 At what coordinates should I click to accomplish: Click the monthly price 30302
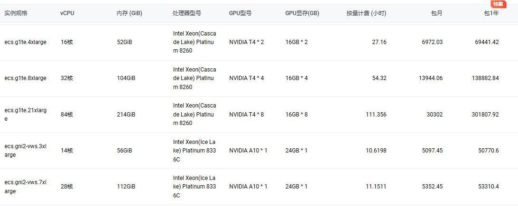pos(435,115)
